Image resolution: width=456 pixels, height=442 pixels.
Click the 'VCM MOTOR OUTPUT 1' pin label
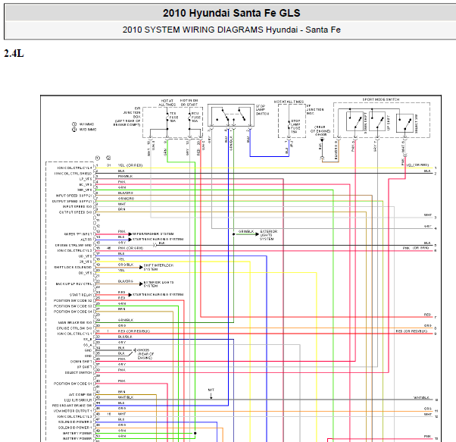point(73,411)
